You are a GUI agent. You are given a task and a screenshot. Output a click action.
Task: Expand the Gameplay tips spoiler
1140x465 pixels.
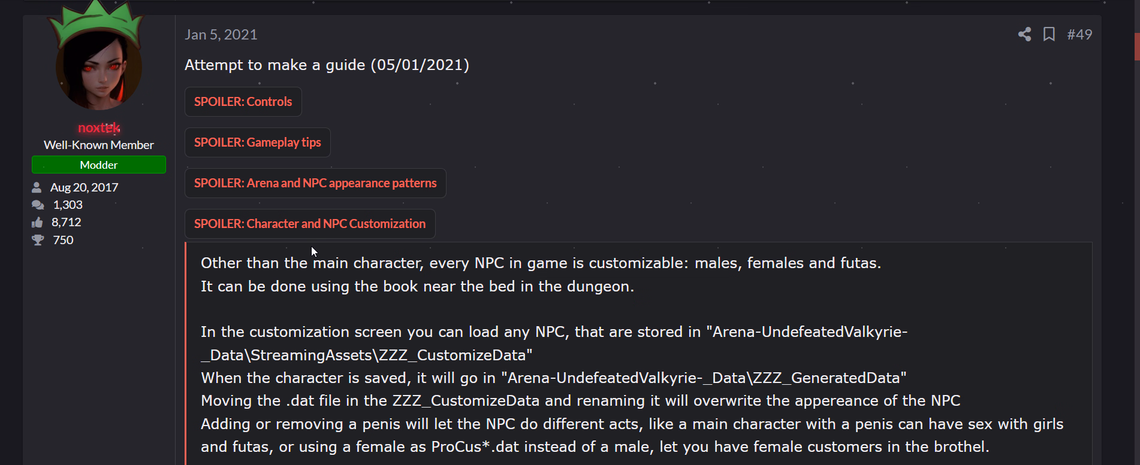257,142
